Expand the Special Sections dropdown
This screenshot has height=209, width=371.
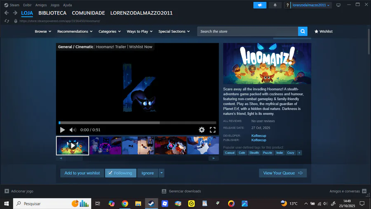tap(174, 31)
